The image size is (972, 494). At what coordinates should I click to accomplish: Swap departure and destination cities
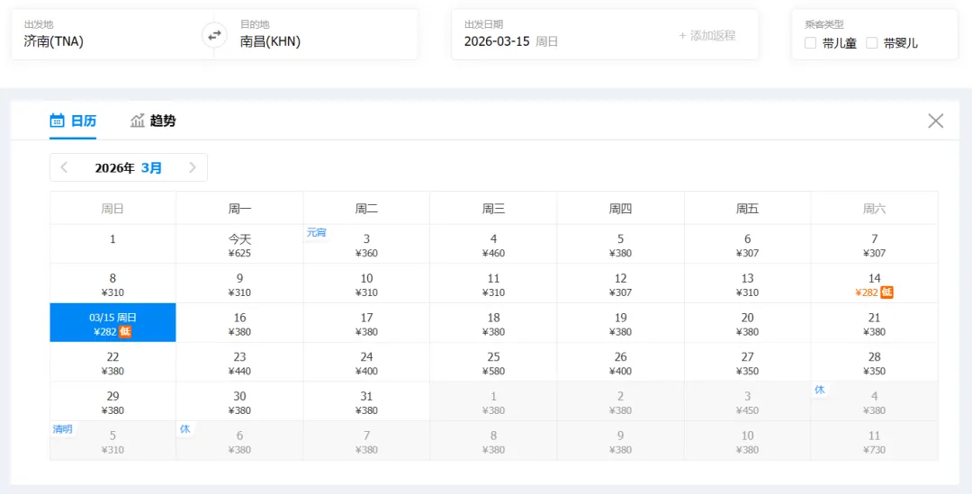214,35
